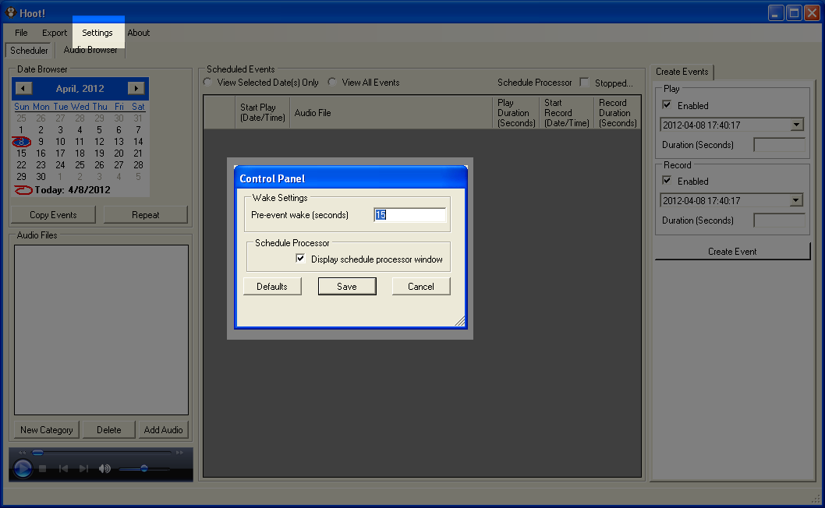Click the next track button
Viewport: 825px width, 508px height.
83,468
